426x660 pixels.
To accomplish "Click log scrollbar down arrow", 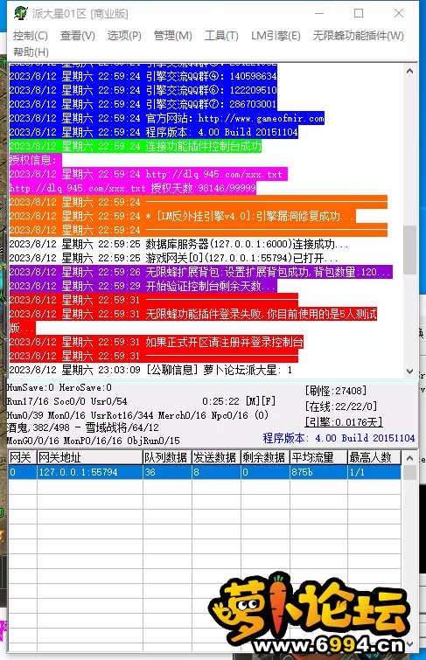I will click(409, 372).
